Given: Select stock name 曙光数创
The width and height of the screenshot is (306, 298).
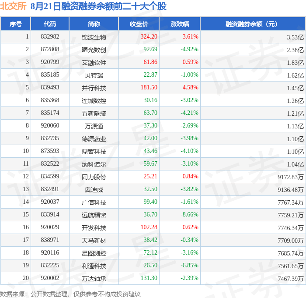Looking at the screenshot, I should (94, 50).
